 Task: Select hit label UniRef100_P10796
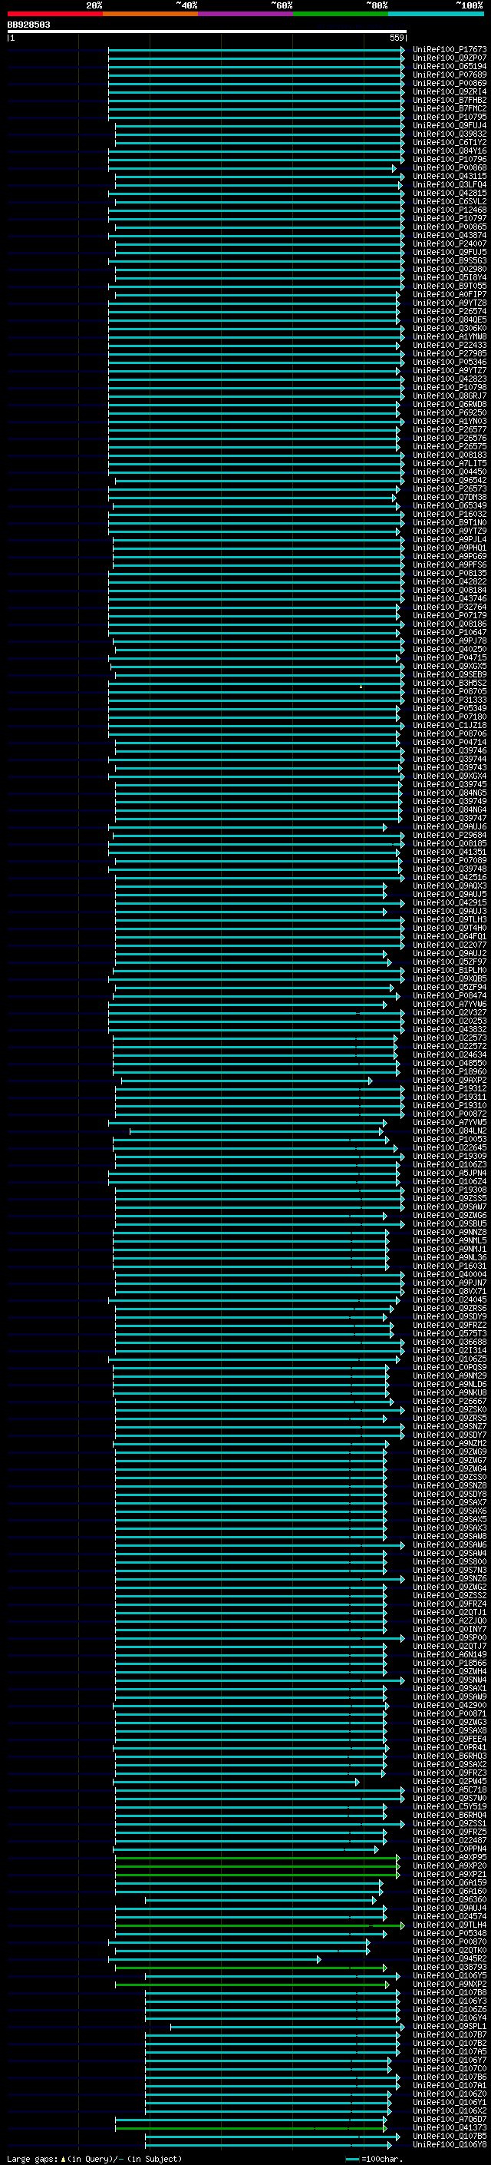coord(450,160)
